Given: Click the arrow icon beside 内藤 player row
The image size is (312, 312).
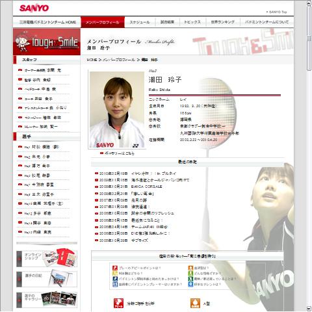Looking at the screenshot, I should click(20, 232).
